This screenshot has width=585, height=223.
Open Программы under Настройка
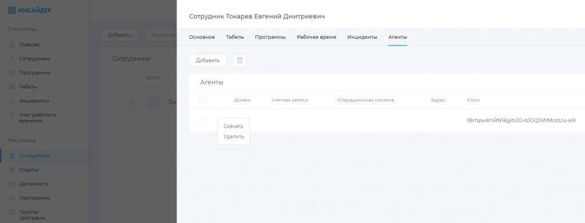34,198
